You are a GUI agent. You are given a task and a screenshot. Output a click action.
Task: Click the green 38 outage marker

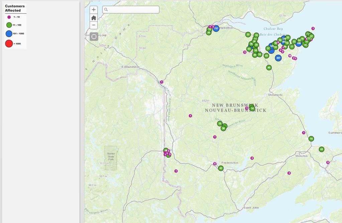tap(251, 44)
